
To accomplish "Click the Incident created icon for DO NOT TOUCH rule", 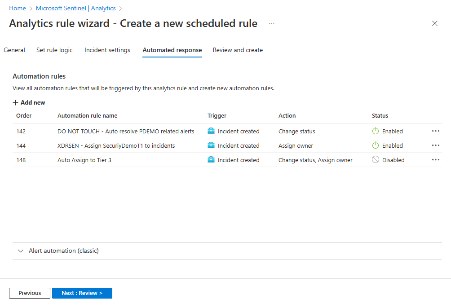I will [x=211, y=131].
